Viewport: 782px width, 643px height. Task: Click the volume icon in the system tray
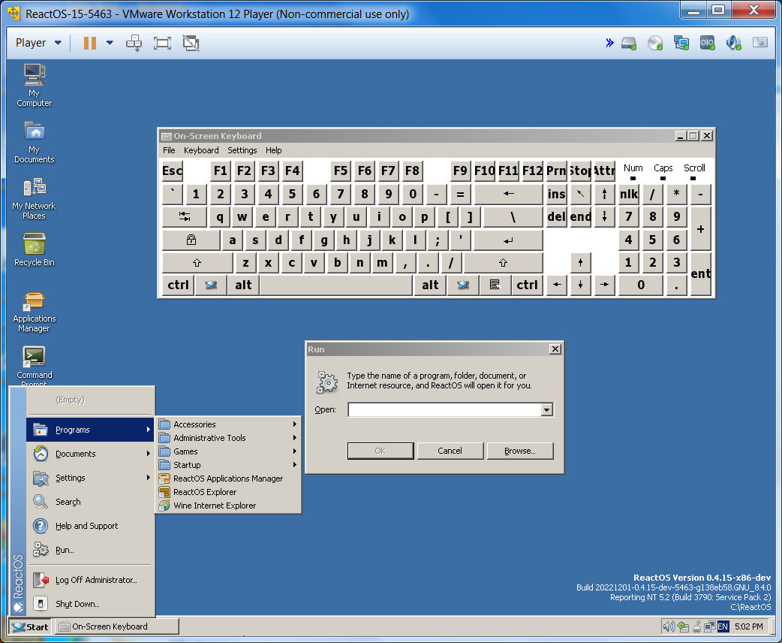pos(669,626)
